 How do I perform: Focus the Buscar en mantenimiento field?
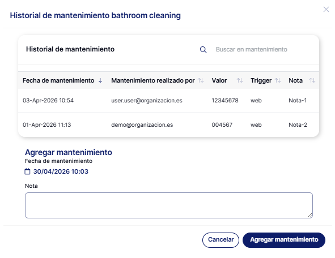click(x=263, y=49)
